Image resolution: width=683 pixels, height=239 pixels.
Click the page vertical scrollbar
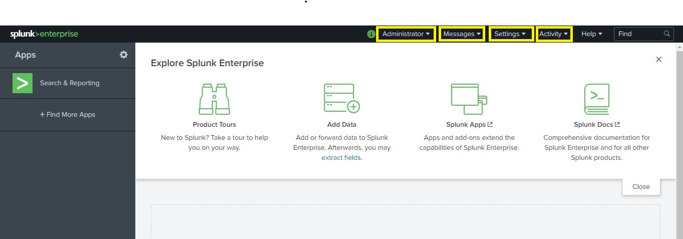click(x=679, y=140)
